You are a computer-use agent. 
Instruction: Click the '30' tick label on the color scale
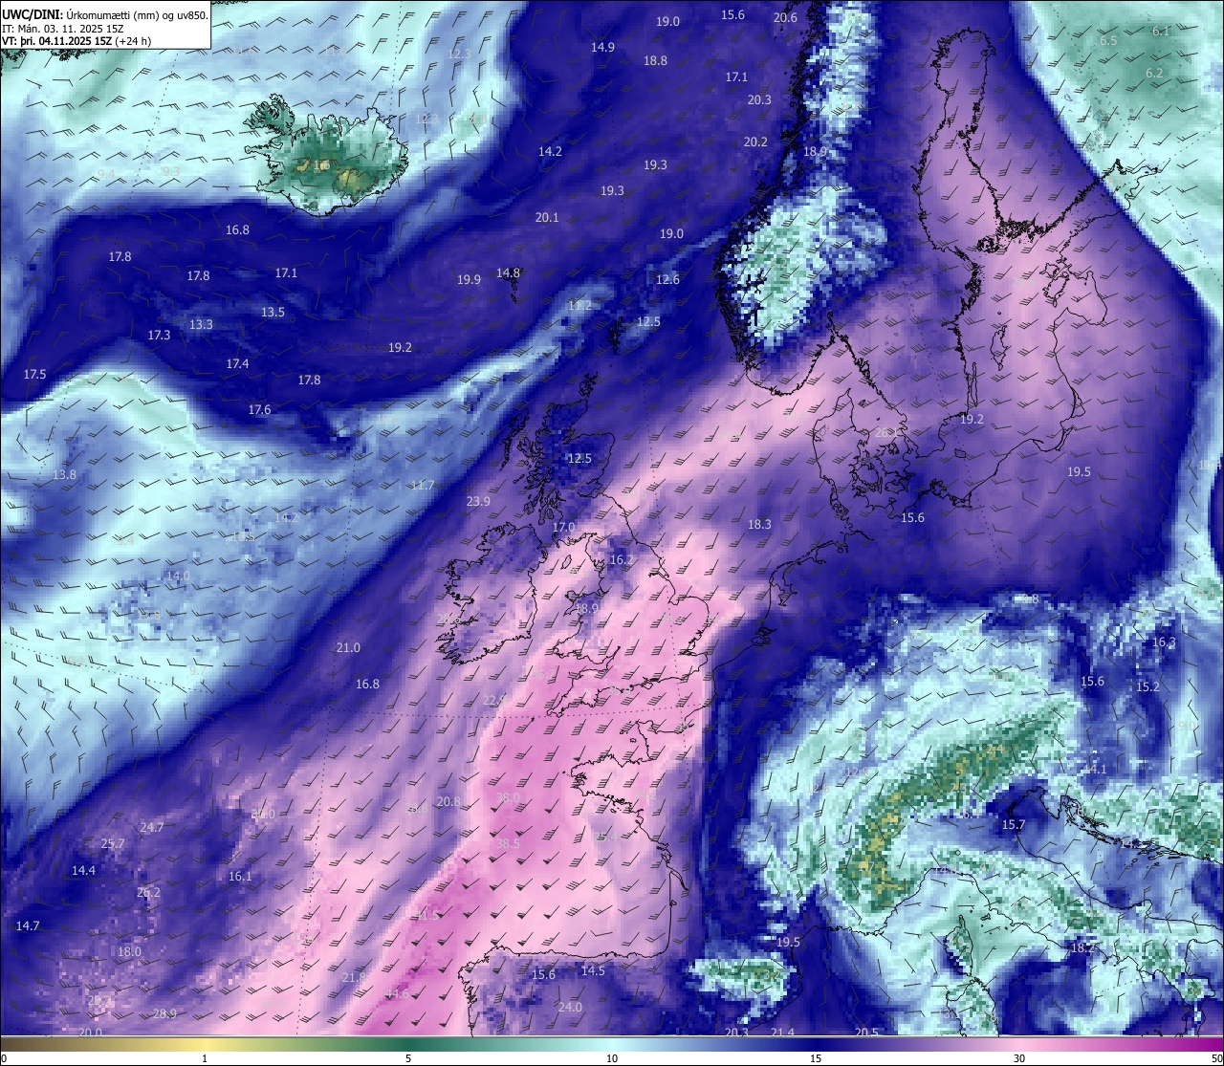click(x=1019, y=1058)
